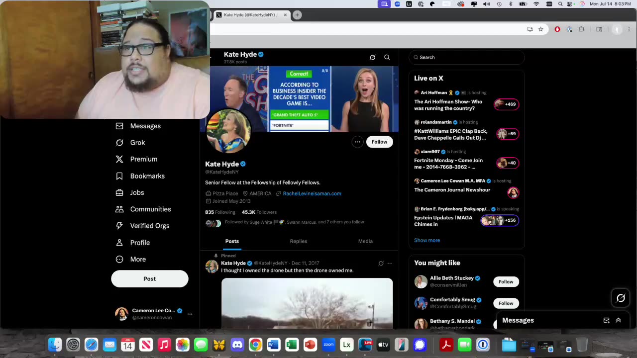
Task: Follow Kate Hyde
Action: (379, 142)
